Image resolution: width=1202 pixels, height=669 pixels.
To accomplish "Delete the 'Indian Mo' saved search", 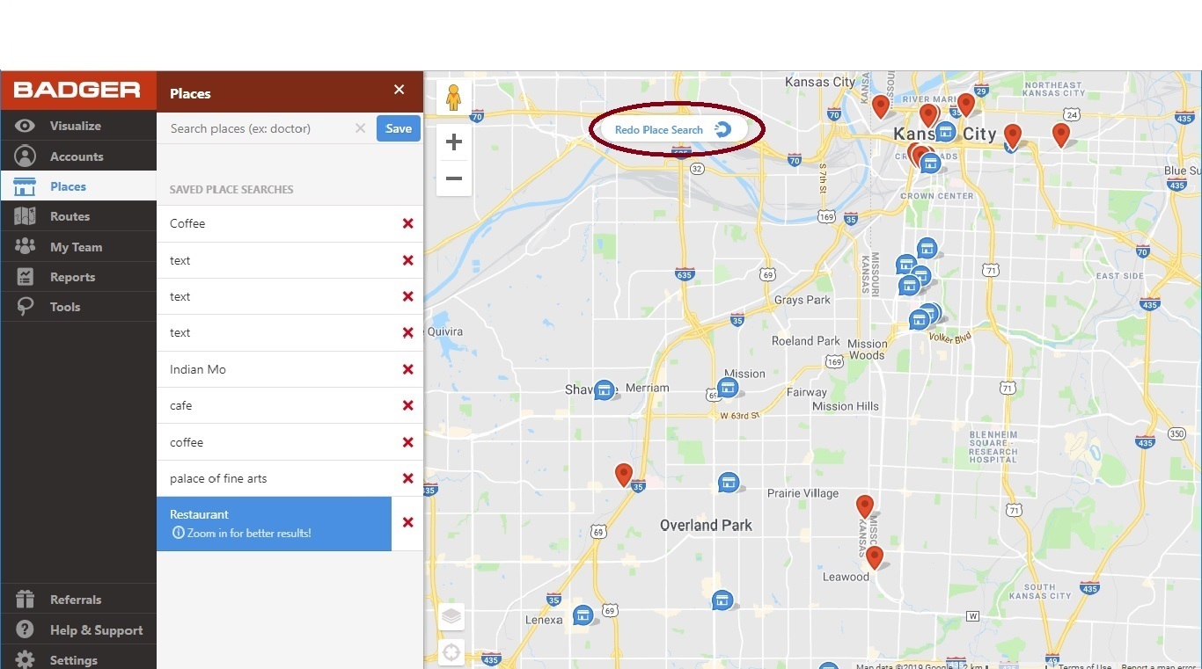I will [x=407, y=369].
